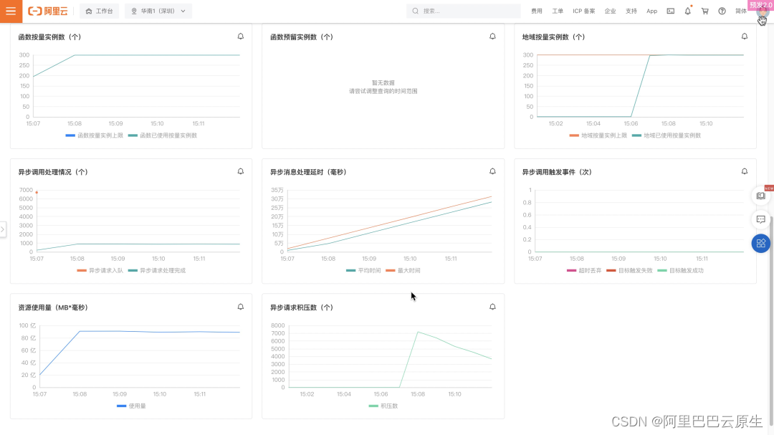Open the 支持 menu
This screenshot has height=435, width=774.
(x=631, y=11)
